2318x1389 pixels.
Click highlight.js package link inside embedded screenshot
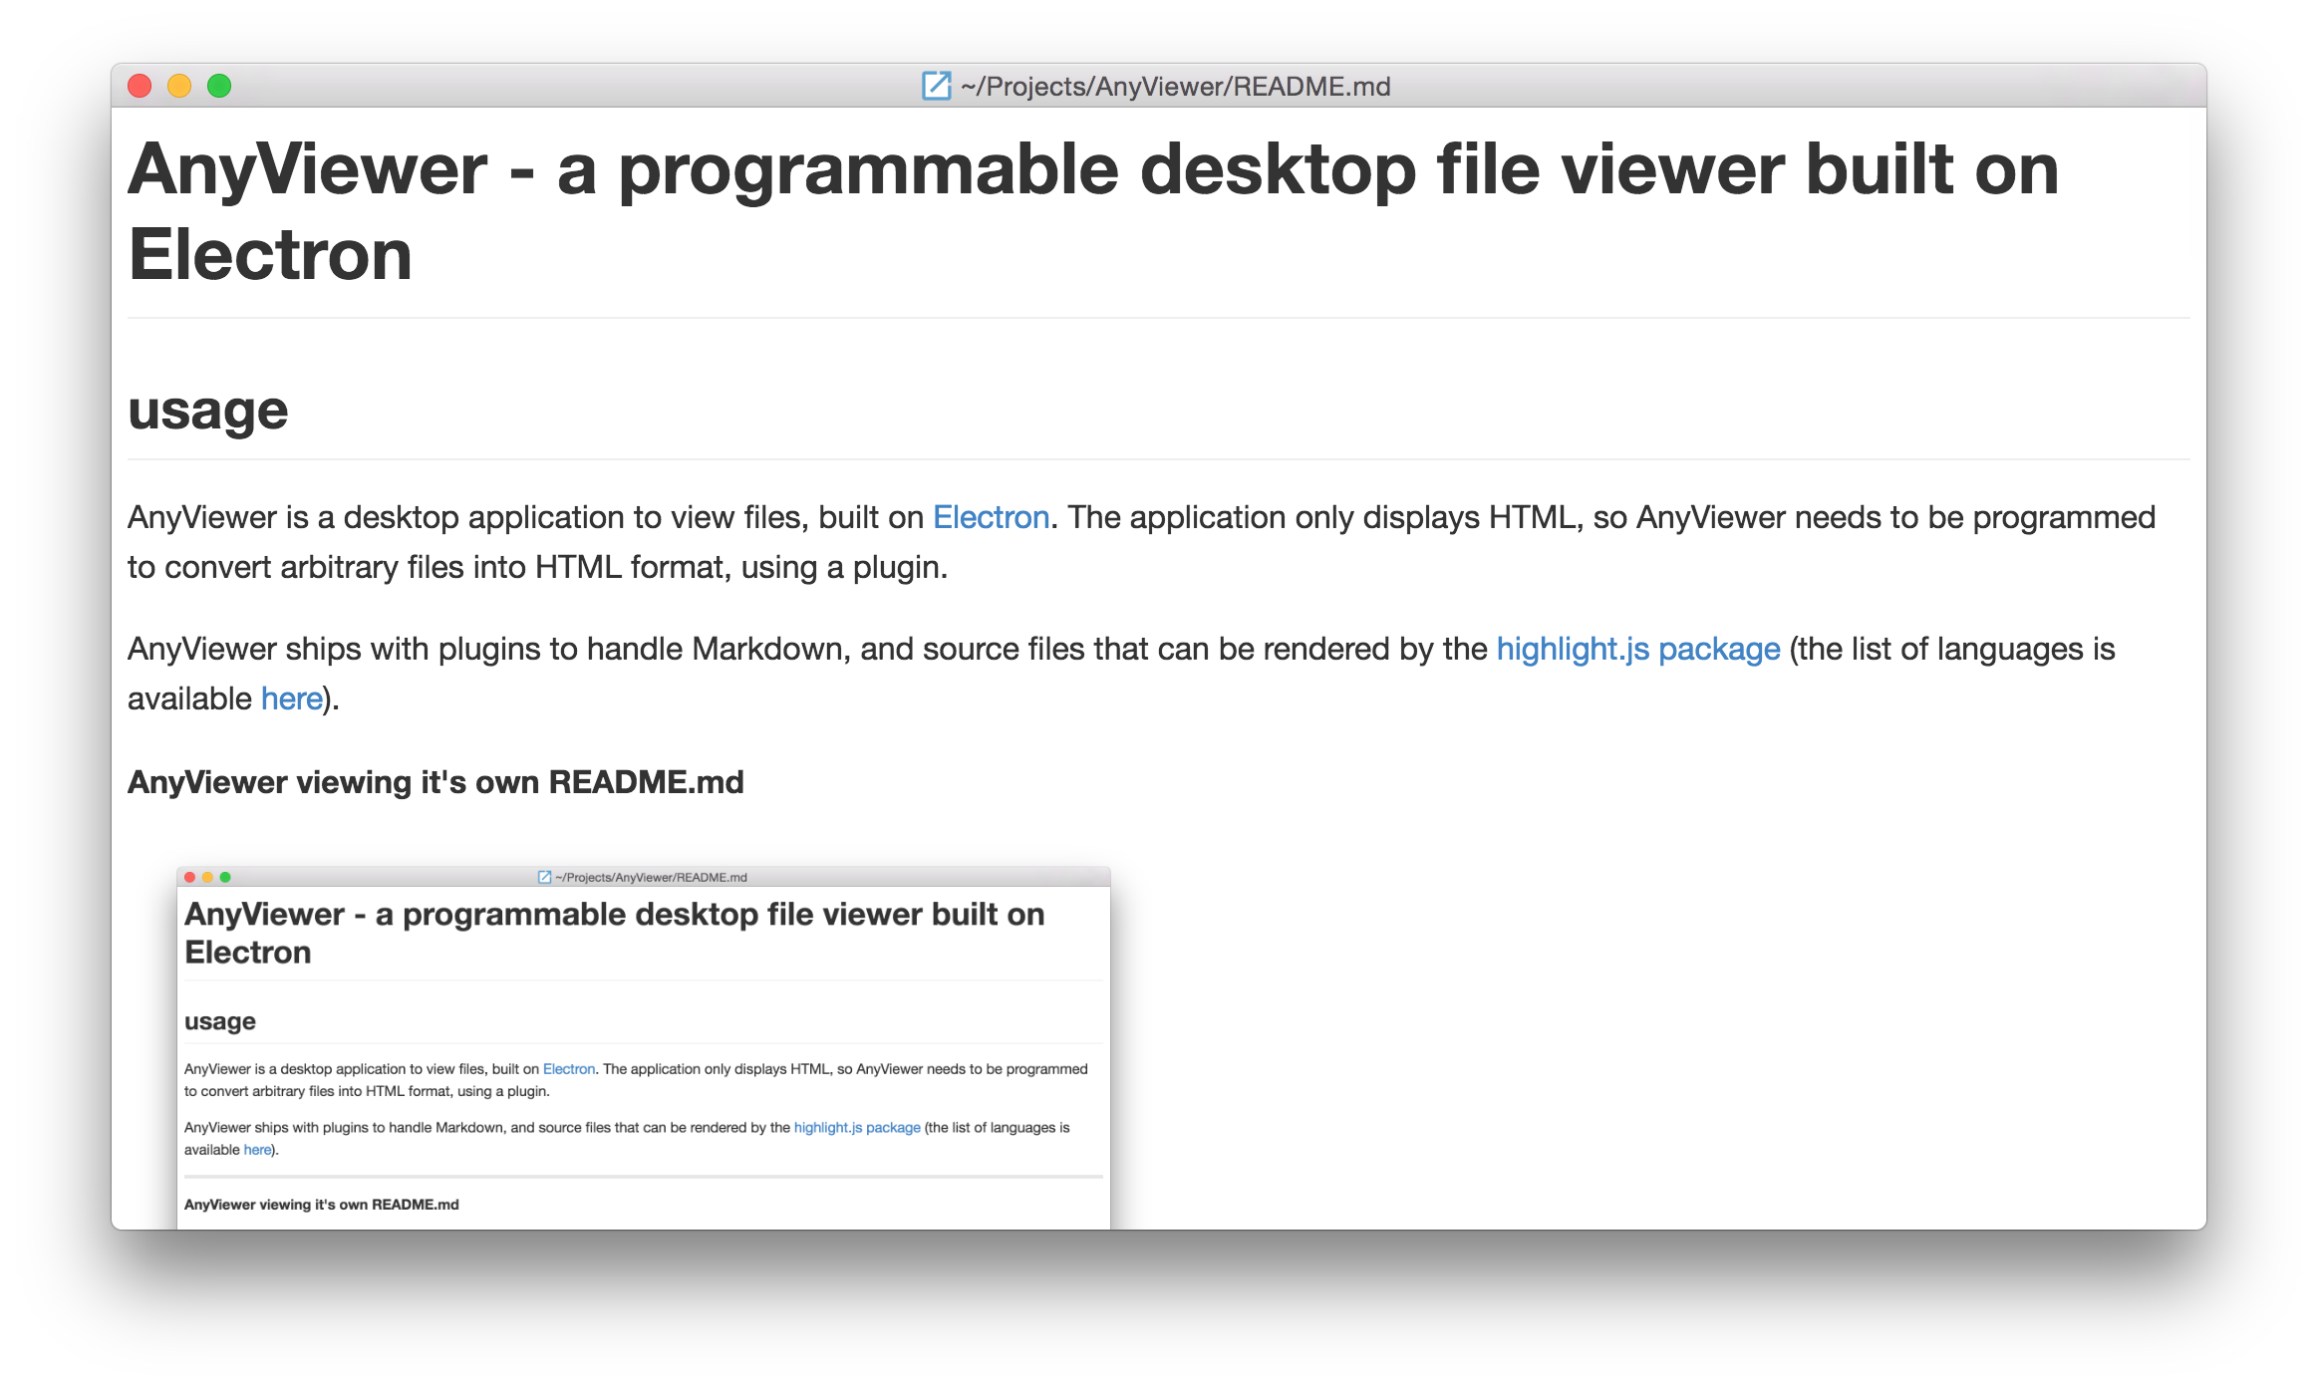[856, 1128]
